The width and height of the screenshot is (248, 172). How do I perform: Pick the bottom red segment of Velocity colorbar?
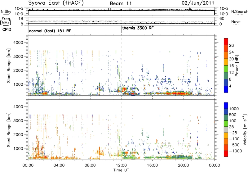coord(226,154)
